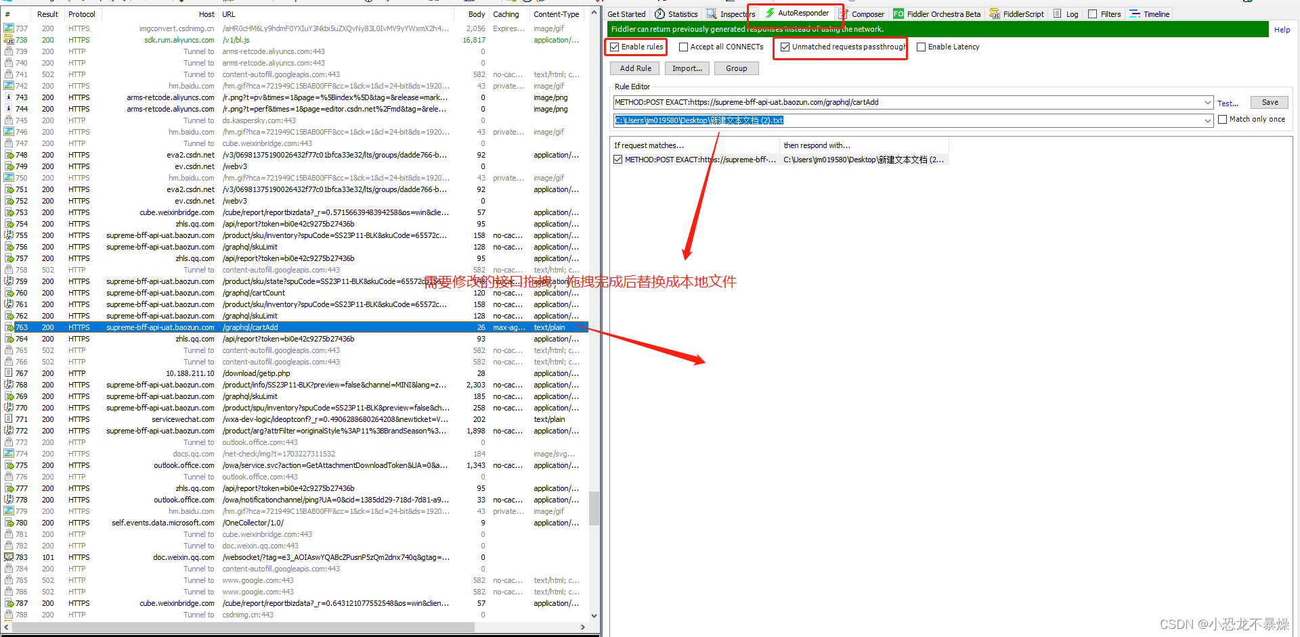Open the FiddlerScript tab

pos(1017,14)
